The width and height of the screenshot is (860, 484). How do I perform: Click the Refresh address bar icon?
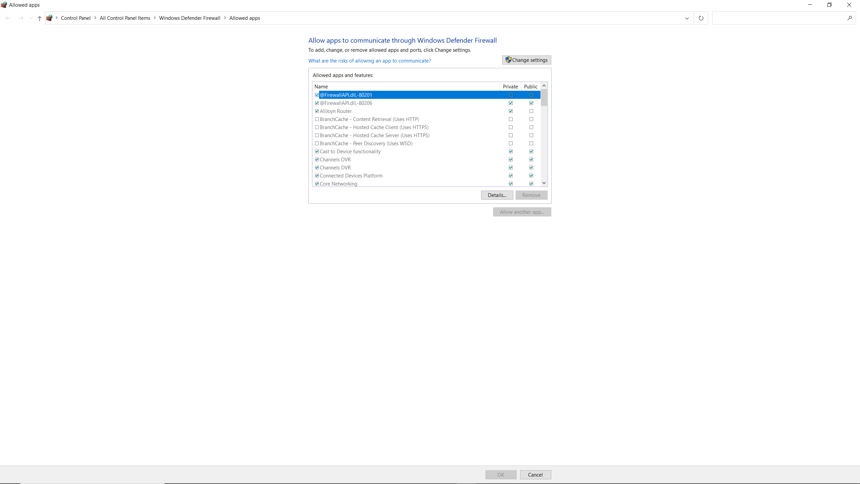click(x=701, y=18)
